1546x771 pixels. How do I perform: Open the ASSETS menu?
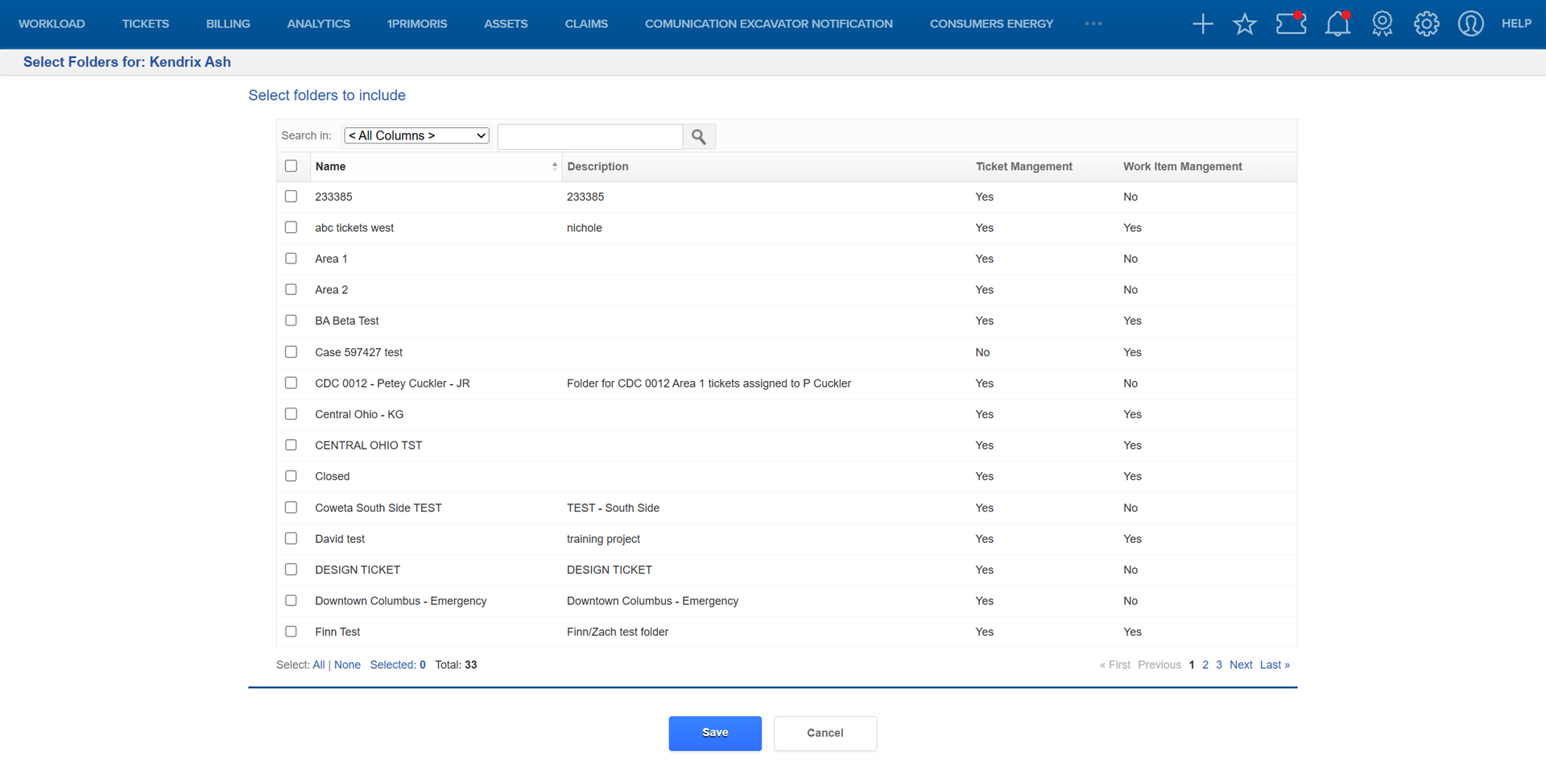tap(506, 24)
